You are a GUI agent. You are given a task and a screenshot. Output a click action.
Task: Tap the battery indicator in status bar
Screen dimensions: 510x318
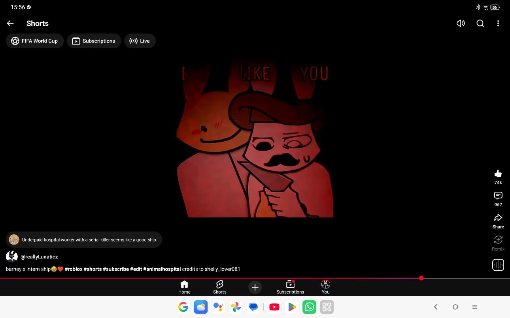(495, 7)
